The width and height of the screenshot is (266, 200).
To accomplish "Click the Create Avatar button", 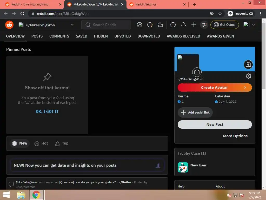I will (215, 87).
